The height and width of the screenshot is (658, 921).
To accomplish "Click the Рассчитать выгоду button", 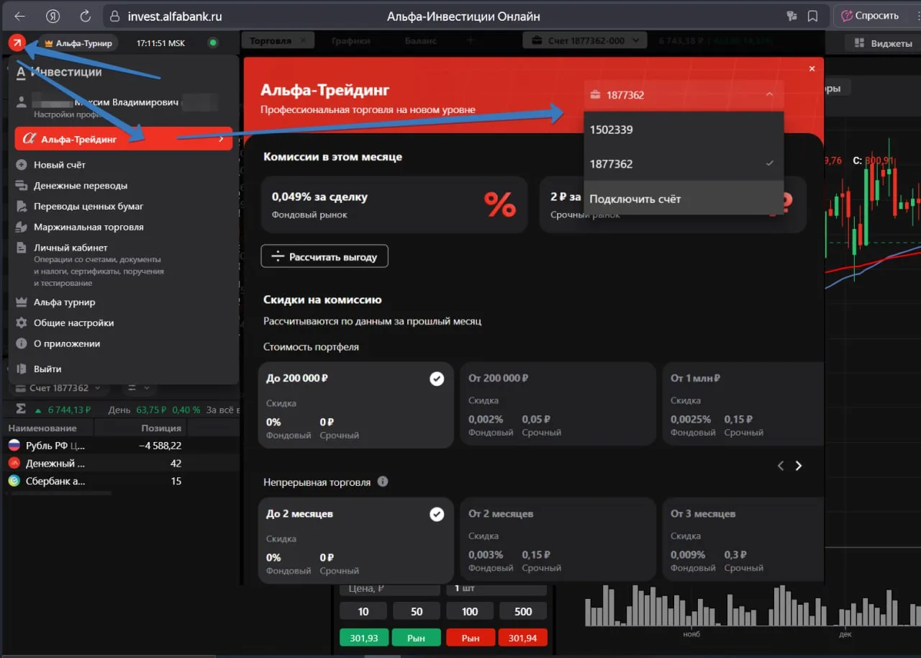I will pyautogui.click(x=325, y=256).
